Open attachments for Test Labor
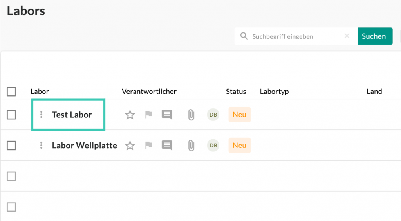The width and height of the screenshot is (401, 221). point(191,115)
